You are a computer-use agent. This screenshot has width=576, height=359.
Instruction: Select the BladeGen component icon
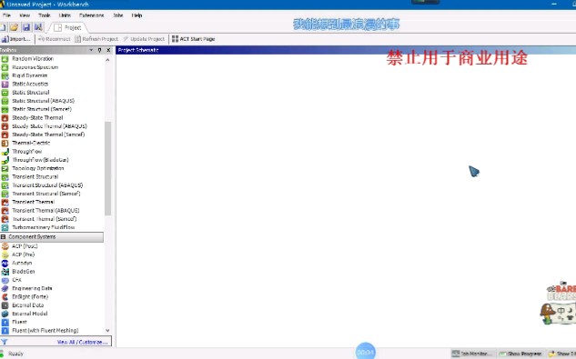[x=5, y=272]
